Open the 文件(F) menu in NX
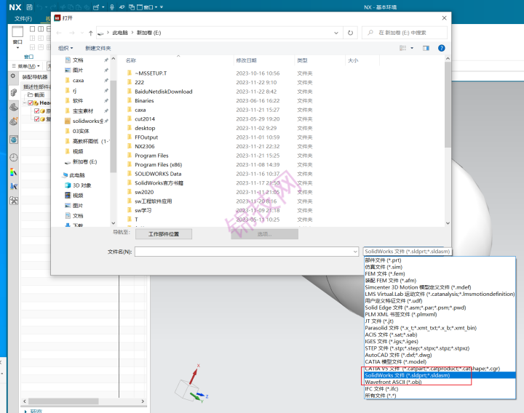The height and width of the screenshot is (413, 524). [x=23, y=18]
